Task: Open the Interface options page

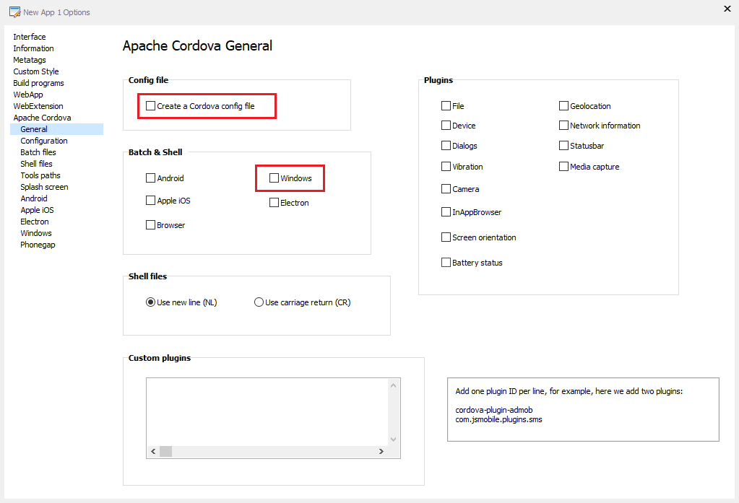Action: [x=29, y=37]
